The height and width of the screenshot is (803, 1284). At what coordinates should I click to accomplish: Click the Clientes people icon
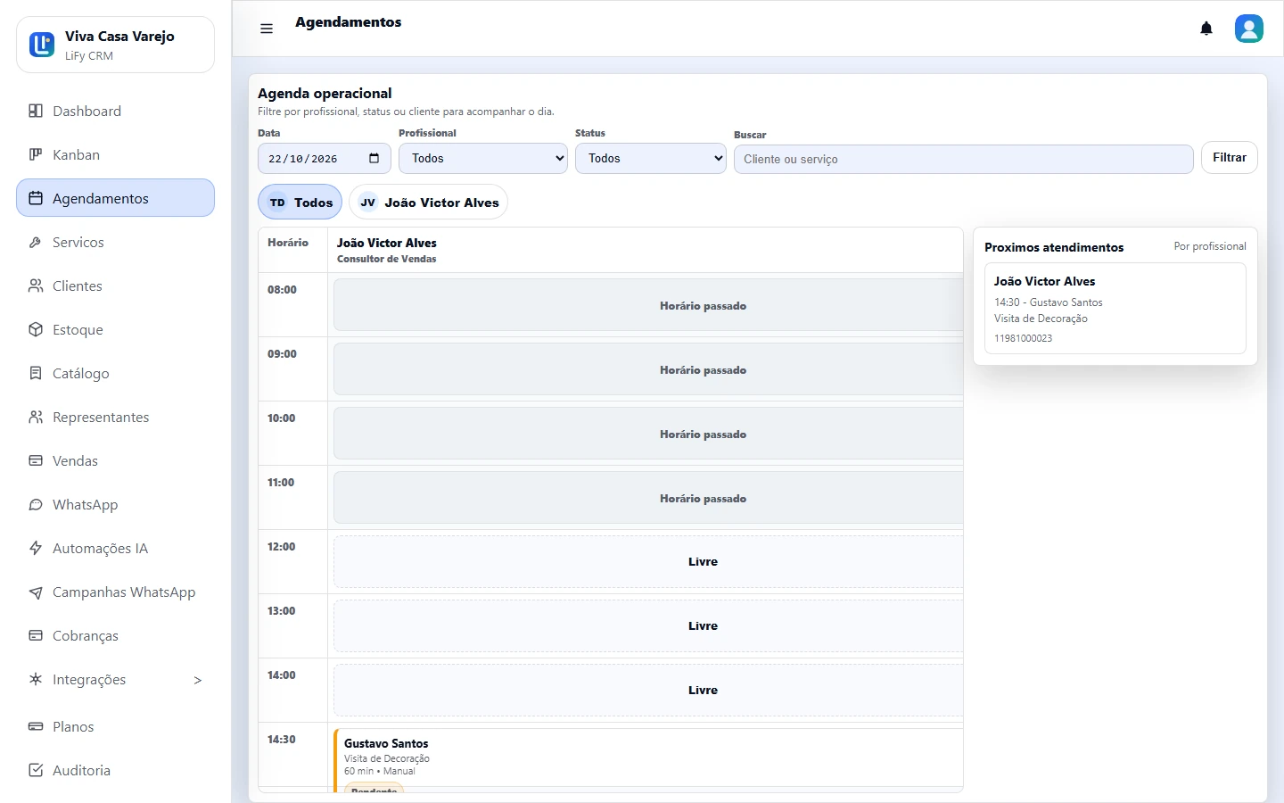[36, 286]
